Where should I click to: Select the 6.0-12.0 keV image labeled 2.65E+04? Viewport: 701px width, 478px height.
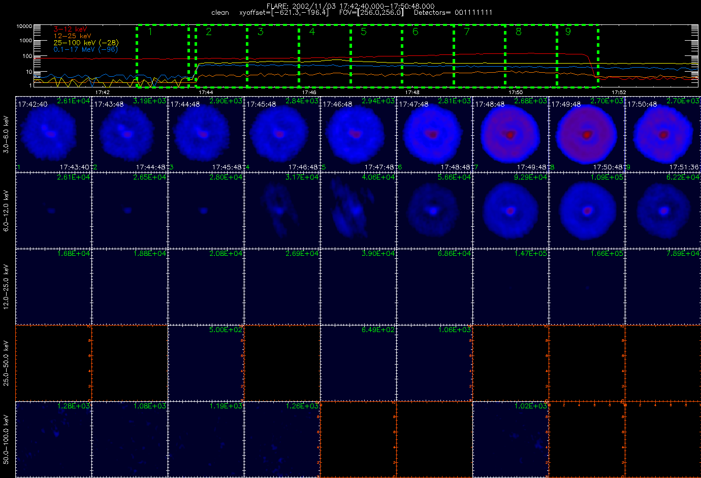click(130, 211)
